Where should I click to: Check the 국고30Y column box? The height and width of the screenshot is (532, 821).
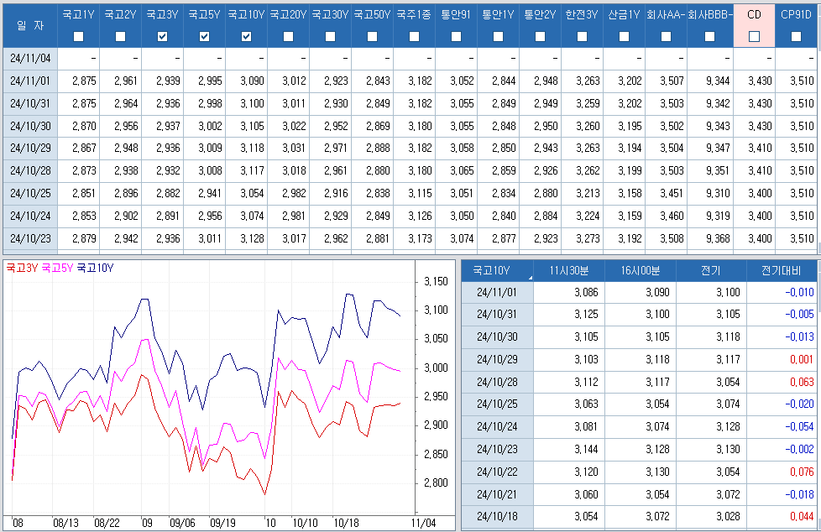coord(330,36)
